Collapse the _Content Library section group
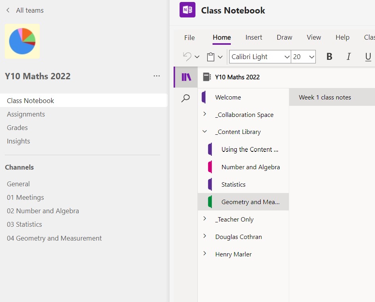This screenshot has height=302, width=375. coord(205,132)
